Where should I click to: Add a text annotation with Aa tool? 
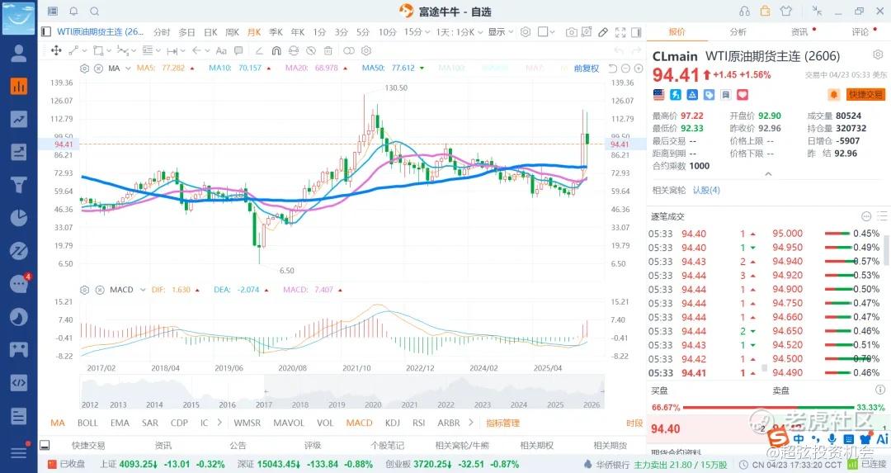pyautogui.click(x=221, y=50)
